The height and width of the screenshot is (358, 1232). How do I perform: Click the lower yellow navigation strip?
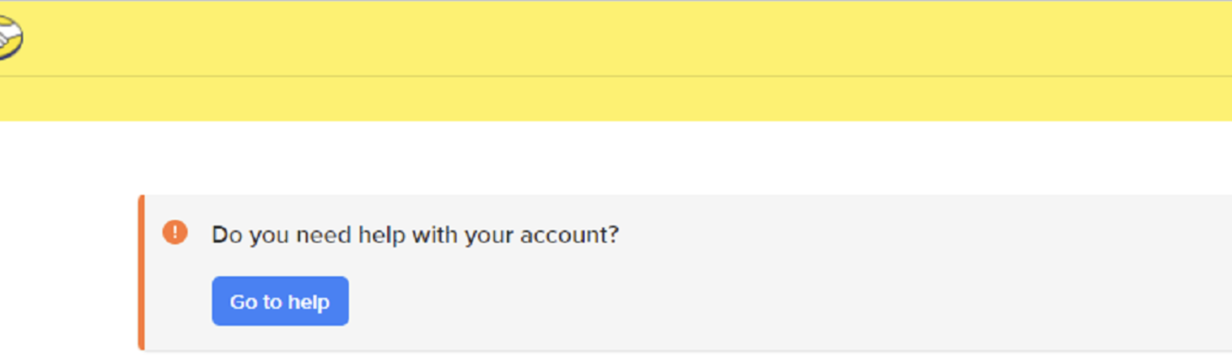[x=622, y=98]
